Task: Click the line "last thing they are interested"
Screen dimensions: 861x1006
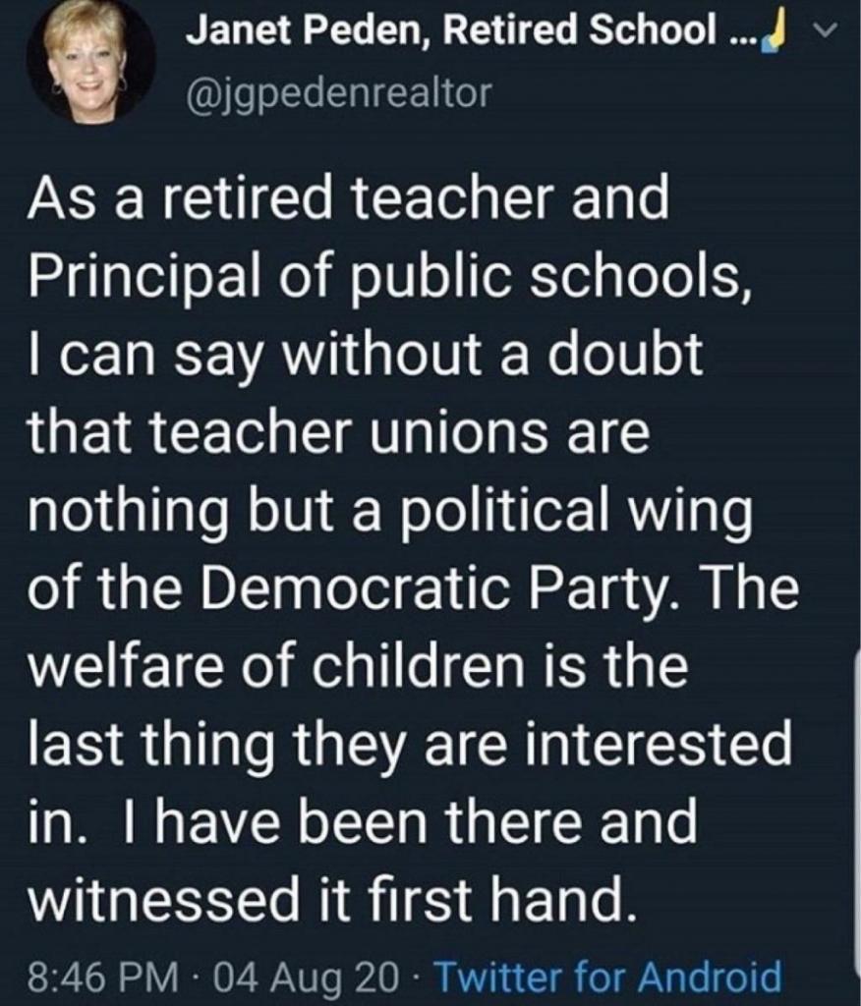Action: point(410,744)
